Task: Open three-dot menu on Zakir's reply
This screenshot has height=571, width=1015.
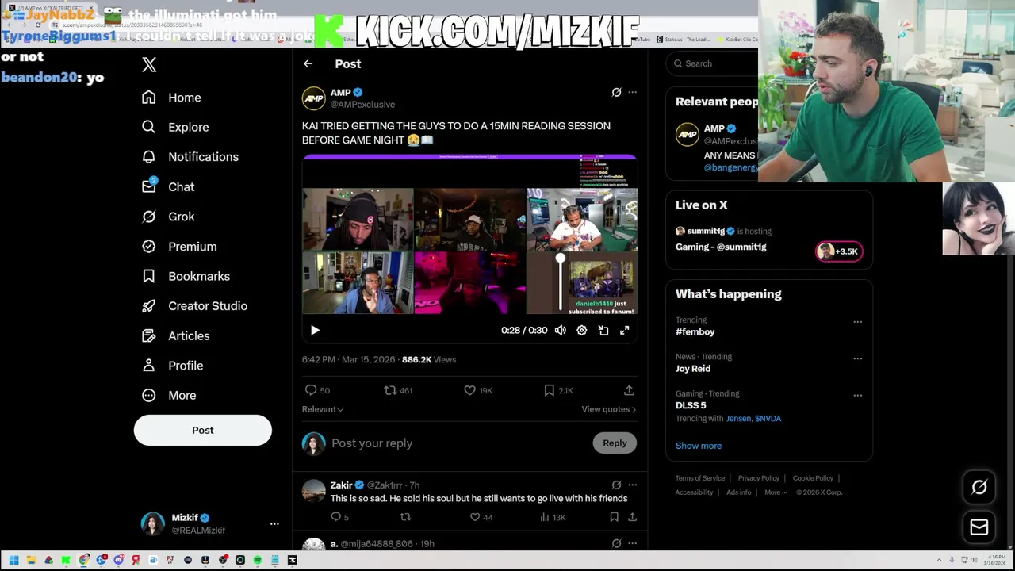Action: pyautogui.click(x=632, y=485)
